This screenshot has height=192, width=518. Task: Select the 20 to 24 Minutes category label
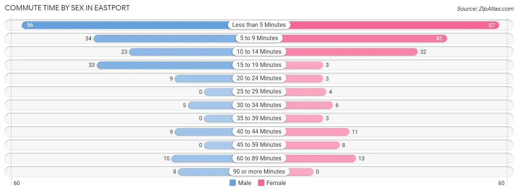pos(259,78)
